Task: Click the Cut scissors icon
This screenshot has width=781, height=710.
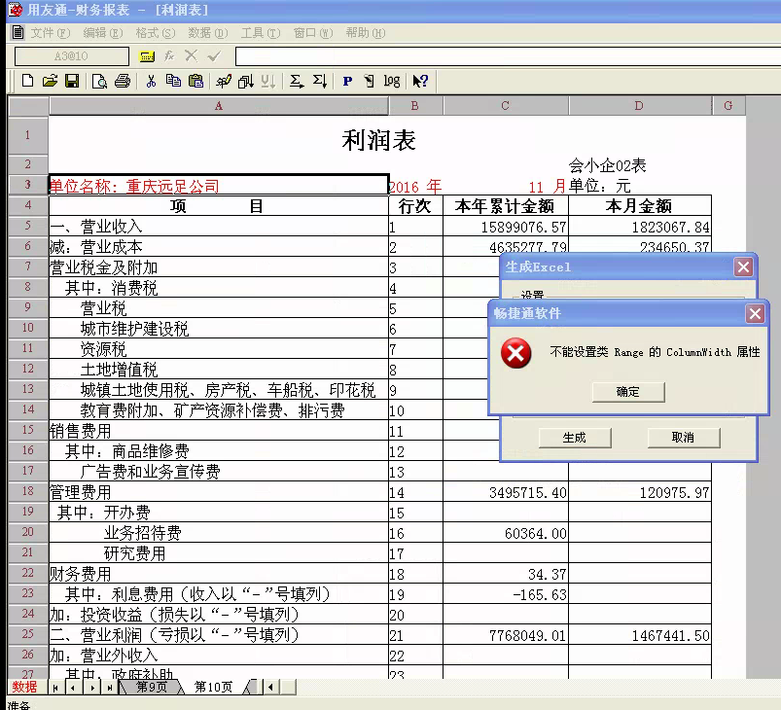Action: pyautogui.click(x=151, y=81)
